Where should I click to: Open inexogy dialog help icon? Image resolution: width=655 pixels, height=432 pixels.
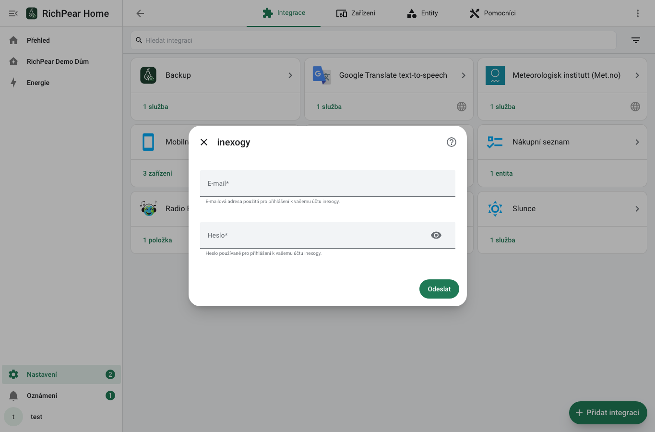tap(452, 142)
